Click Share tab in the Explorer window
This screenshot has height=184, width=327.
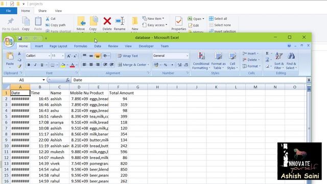(x=42, y=11)
